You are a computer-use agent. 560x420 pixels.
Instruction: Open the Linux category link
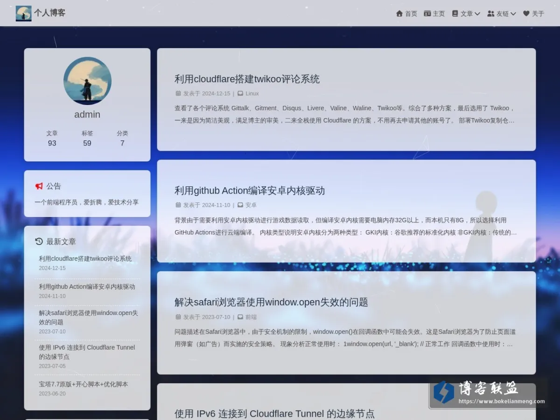252,93
